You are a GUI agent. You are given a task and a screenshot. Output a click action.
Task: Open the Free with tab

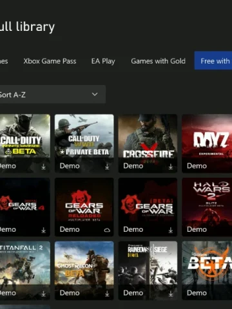click(x=213, y=61)
